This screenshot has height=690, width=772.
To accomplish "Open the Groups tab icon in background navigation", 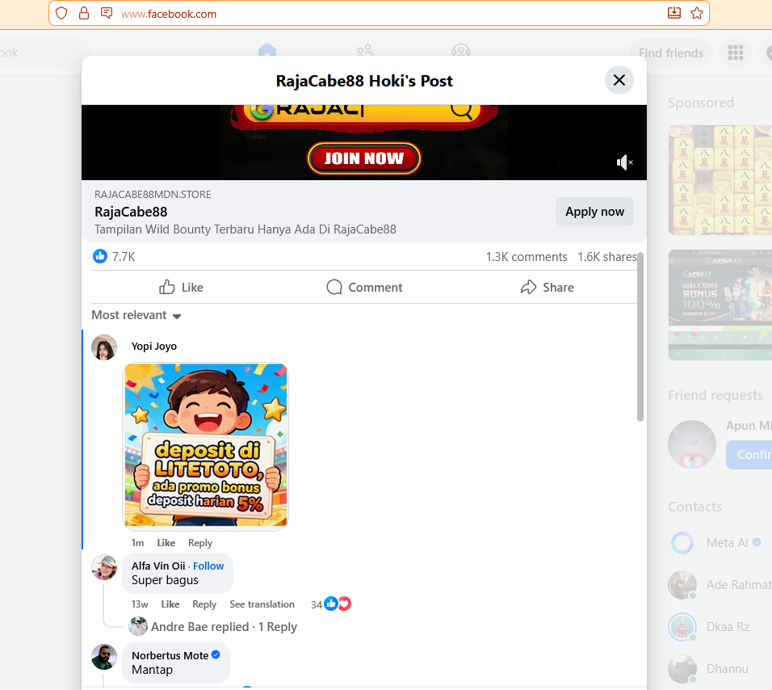I will pyautogui.click(x=461, y=50).
